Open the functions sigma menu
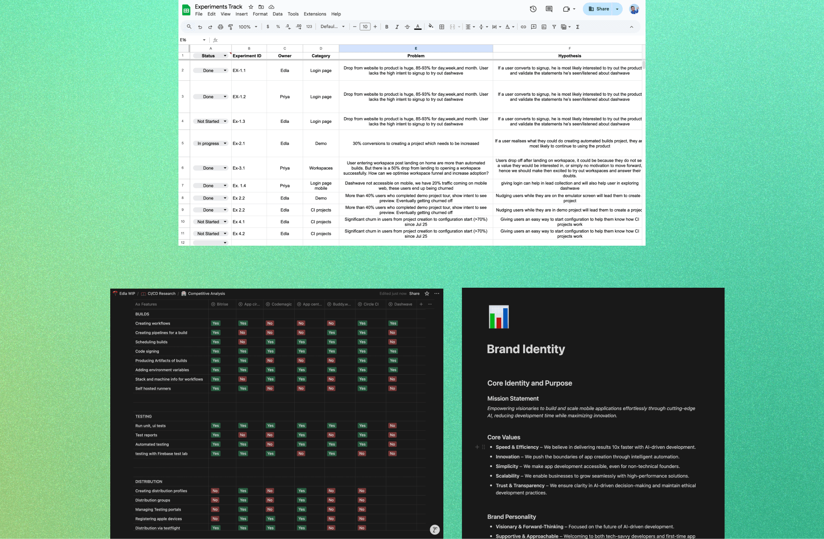The width and height of the screenshot is (824, 539). (578, 27)
